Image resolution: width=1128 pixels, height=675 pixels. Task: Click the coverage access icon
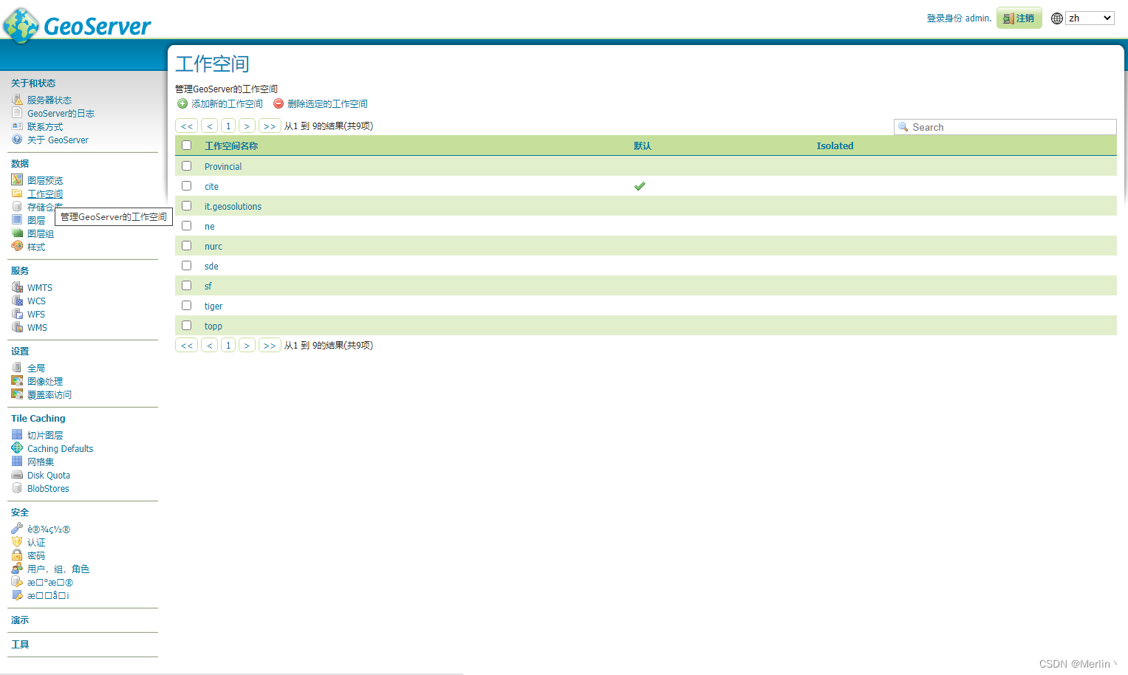(17, 394)
